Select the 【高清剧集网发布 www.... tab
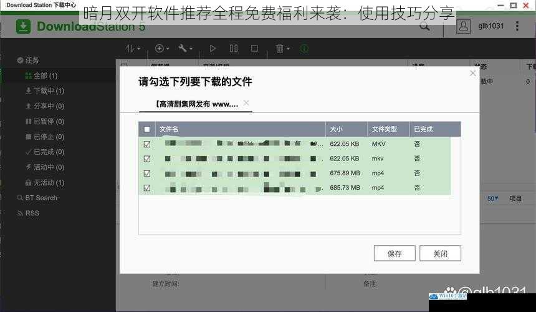Viewport: 536px width, 312px height. pos(196,104)
